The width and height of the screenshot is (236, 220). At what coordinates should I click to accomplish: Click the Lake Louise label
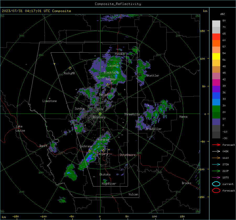tap(20, 128)
